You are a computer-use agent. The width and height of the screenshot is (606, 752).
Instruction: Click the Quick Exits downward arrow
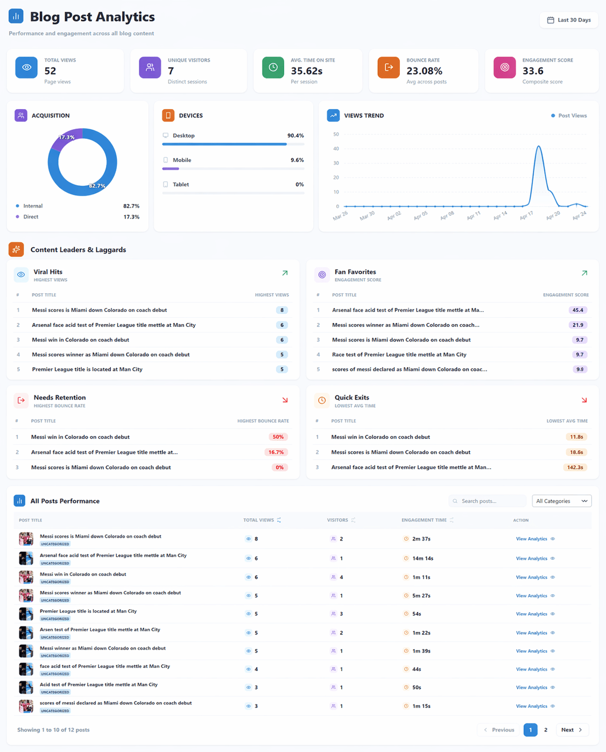[x=584, y=400]
